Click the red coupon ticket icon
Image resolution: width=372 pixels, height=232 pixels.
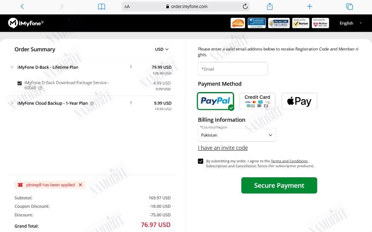pos(20,185)
